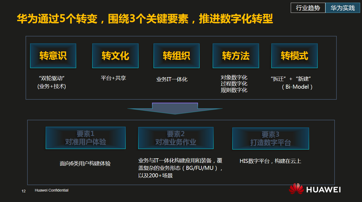Select the 要素3 打造数字平台 box

click(x=271, y=139)
